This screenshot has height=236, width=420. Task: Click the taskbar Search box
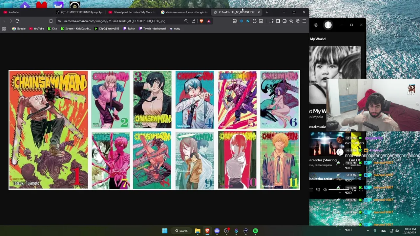[181, 231]
